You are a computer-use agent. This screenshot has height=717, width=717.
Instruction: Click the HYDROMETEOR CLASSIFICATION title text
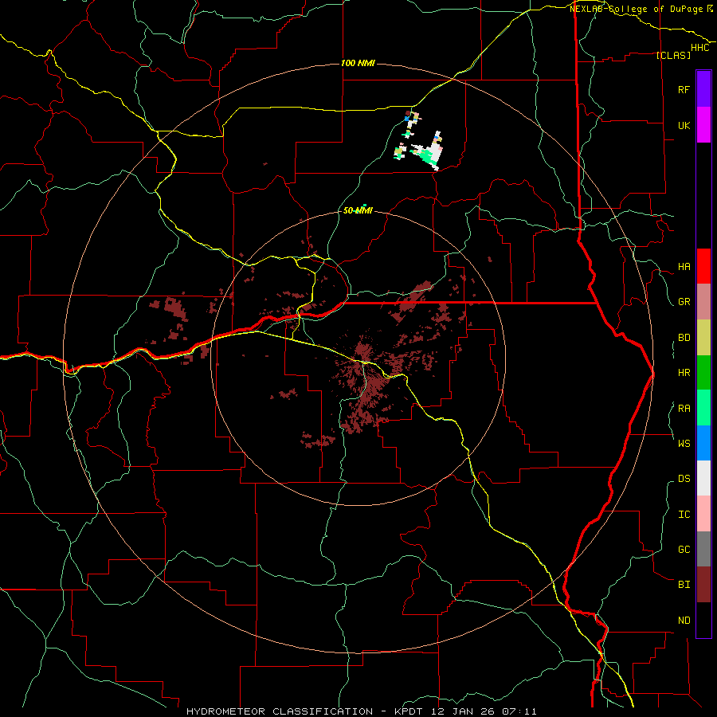click(x=280, y=711)
